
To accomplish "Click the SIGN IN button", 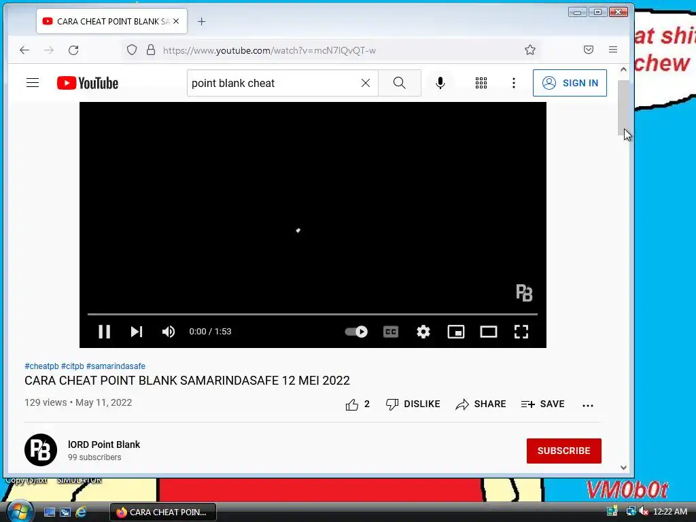I will 570,83.
